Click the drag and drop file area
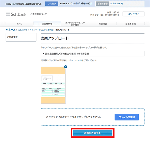This screenshot has height=156, width=150. [x=93, y=117]
